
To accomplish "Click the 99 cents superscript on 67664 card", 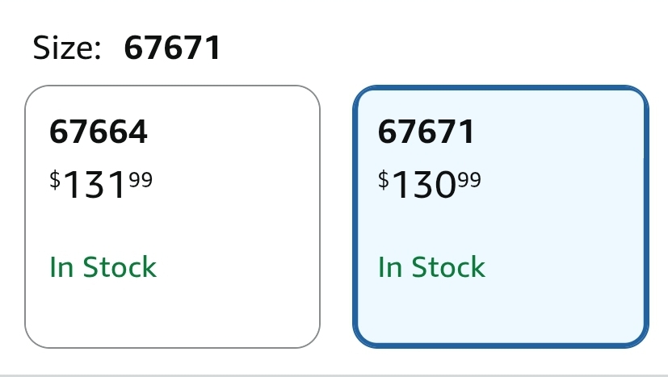I will tap(141, 179).
